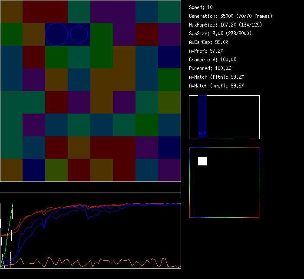The image size is (304, 279).
Task: Click the AvCarCap 99.0% value
Action: coord(208,42)
